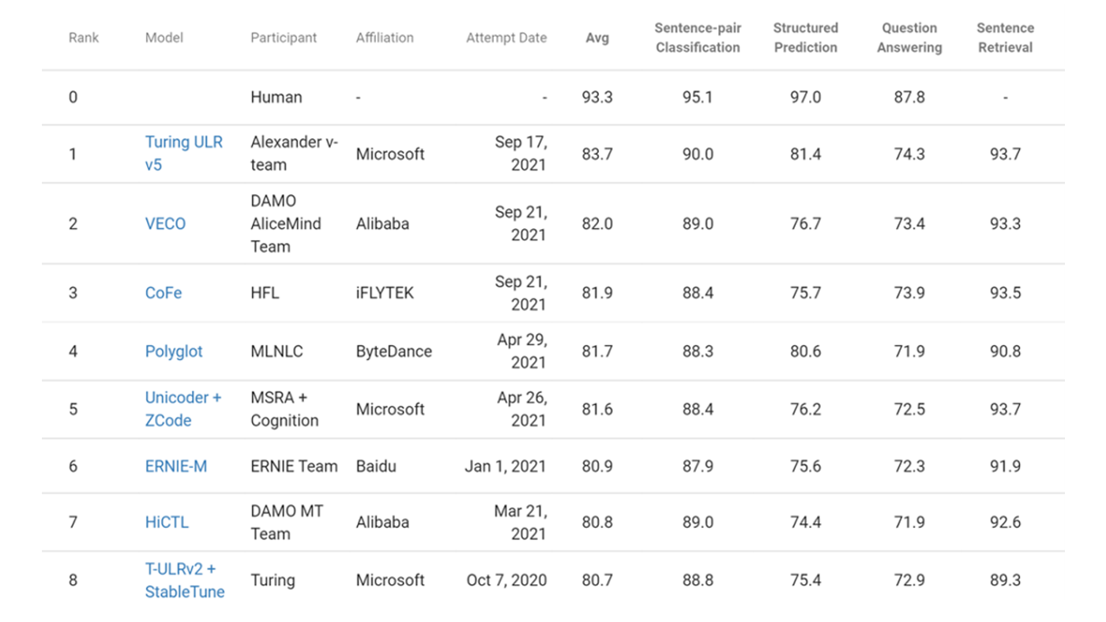Click the Model column header
1106x622 pixels.
pyautogui.click(x=164, y=38)
